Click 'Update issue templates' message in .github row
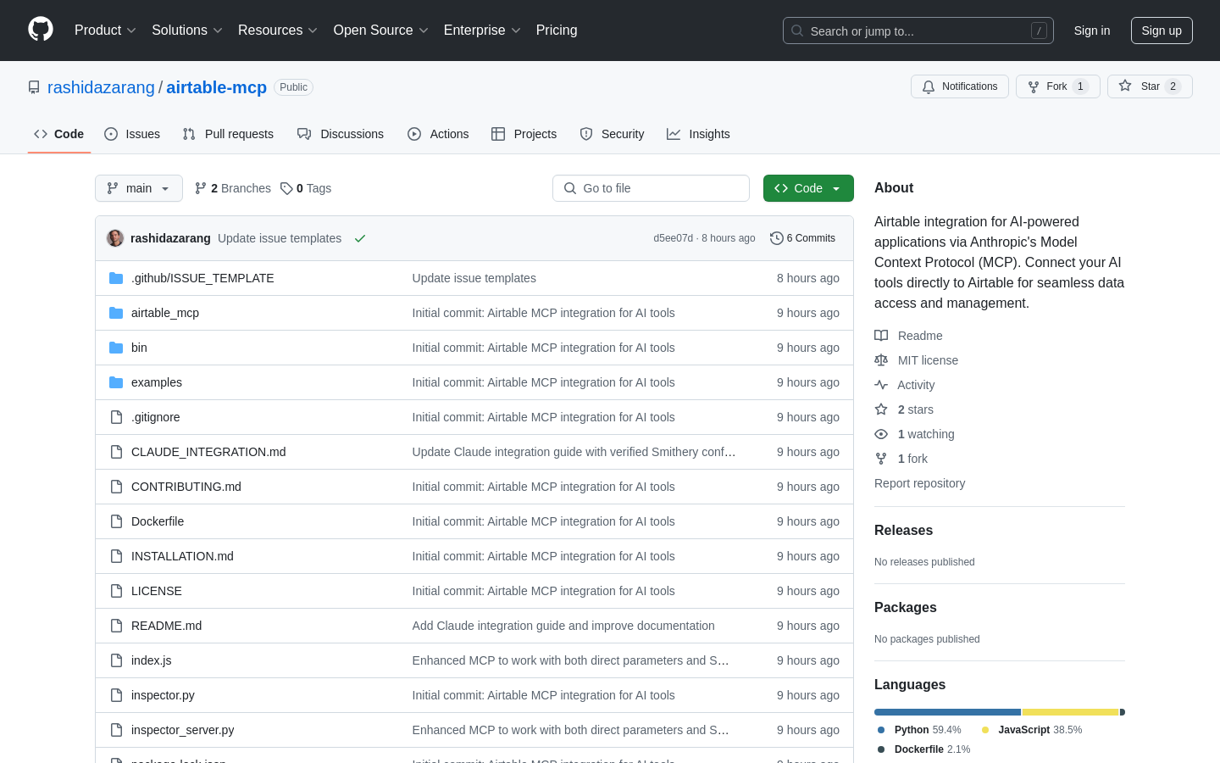Image resolution: width=1220 pixels, height=763 pixels. point(474,278)
